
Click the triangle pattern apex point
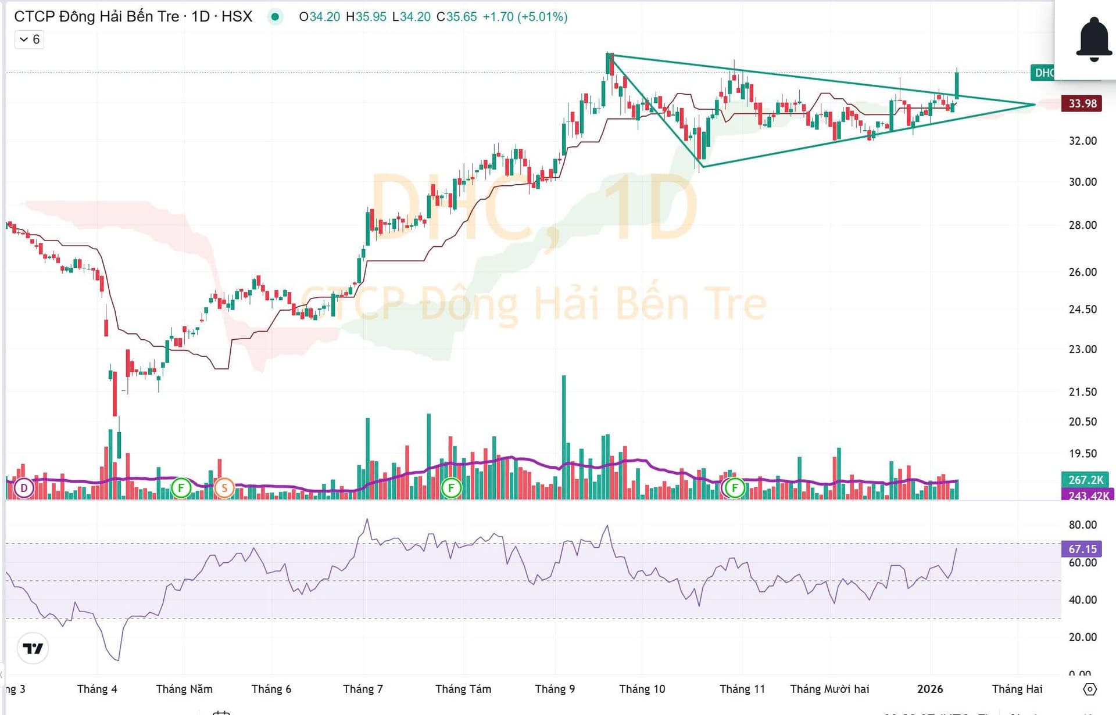(x=1035, y=105)
